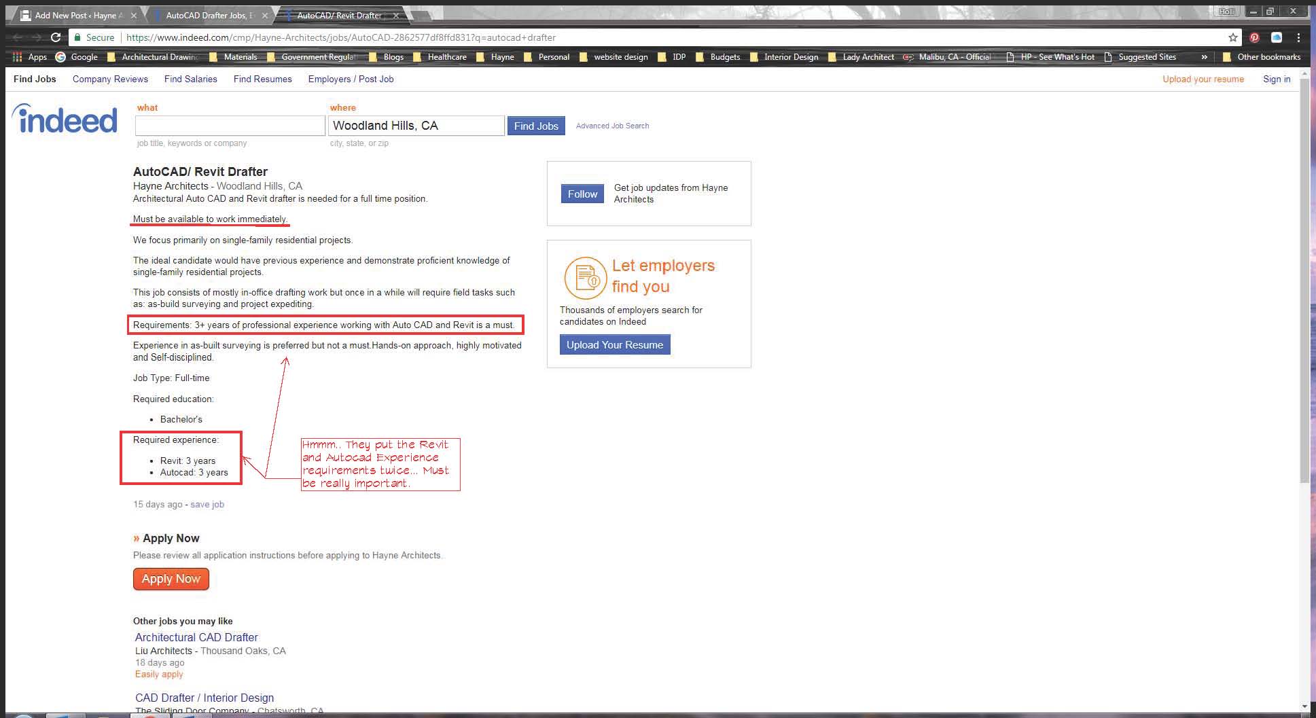Open the Government Regulations bookmark folder
This screenshot has height=718, width=1316.
(x=313, y=57)
